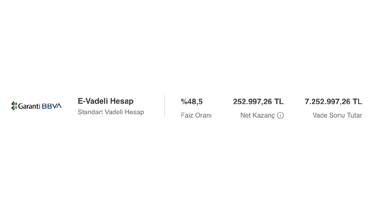
Task: Click the info icon beside Net Kazanç
Action: pyautogui.click(x=280, y=115)
